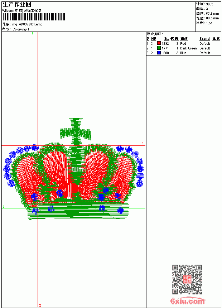This screenshot has width=222, height=308.
Task: Click the Blue thread color swatch
Action: (x=159, y=53)
